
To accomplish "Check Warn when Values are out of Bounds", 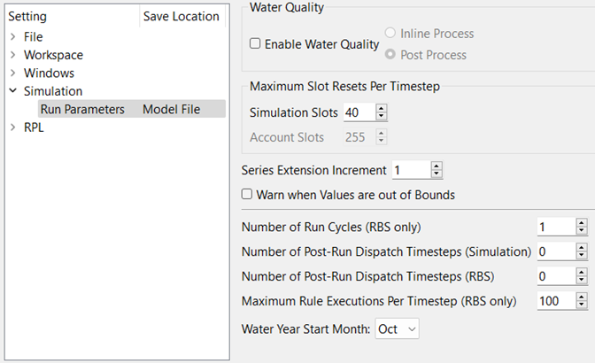I will tap(248, 194).
